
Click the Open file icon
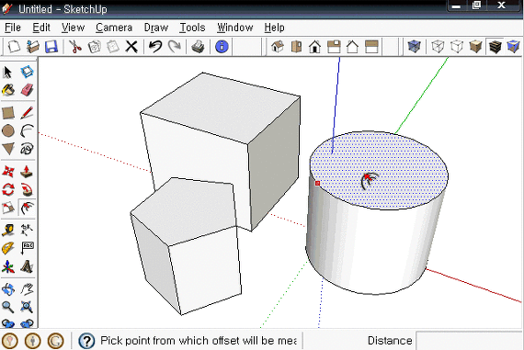33,47
